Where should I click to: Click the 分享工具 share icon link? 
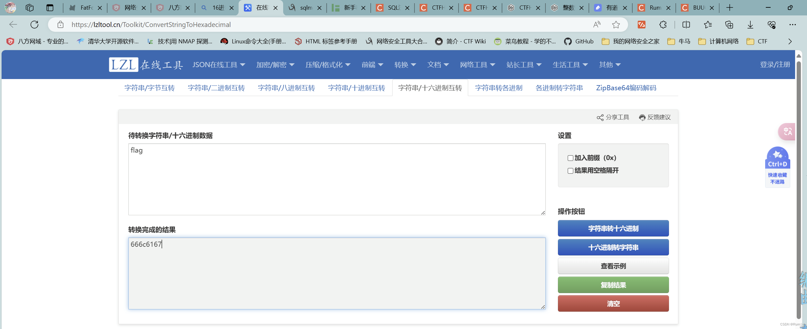click(613, 117)
